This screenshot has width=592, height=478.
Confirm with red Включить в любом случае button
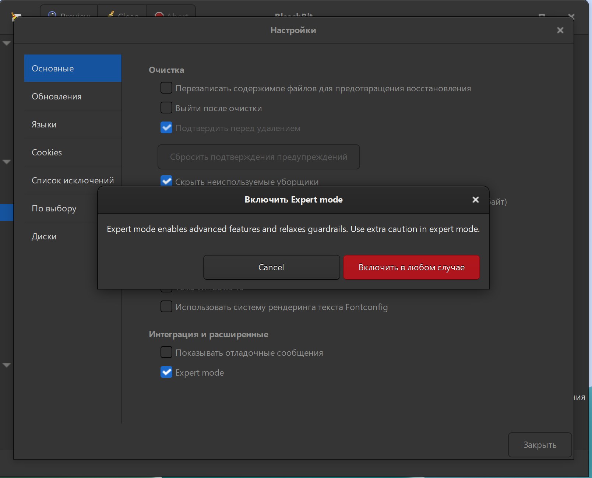(x=411, y=267)
